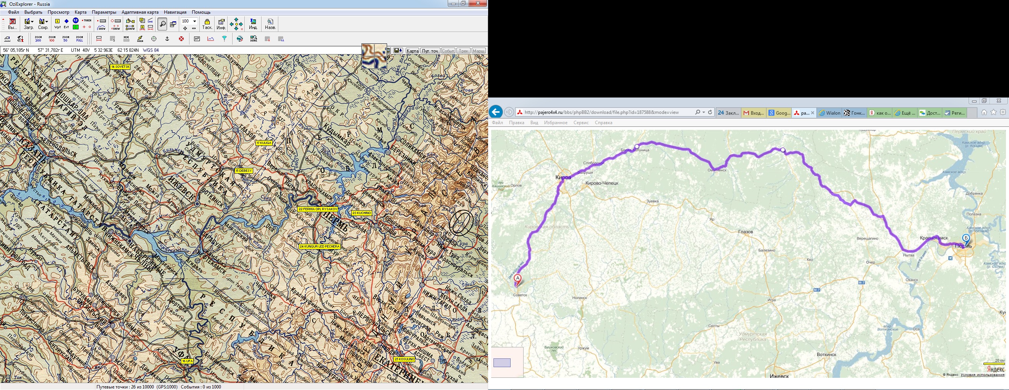This screenshot has width=1009, height=390.
Task: Toggle the Таск. lock button
Action: [x=207, y=24]
